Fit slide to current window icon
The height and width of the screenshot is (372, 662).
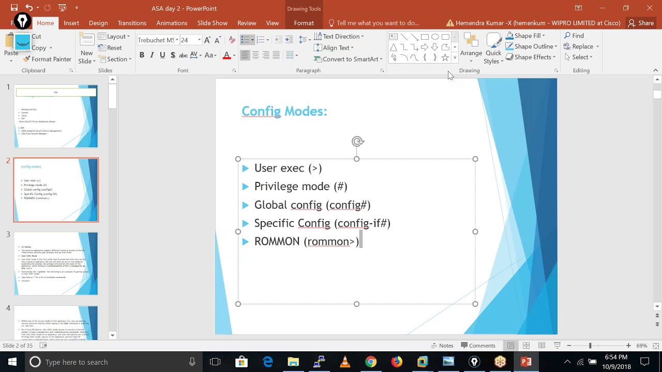point(655,346)
